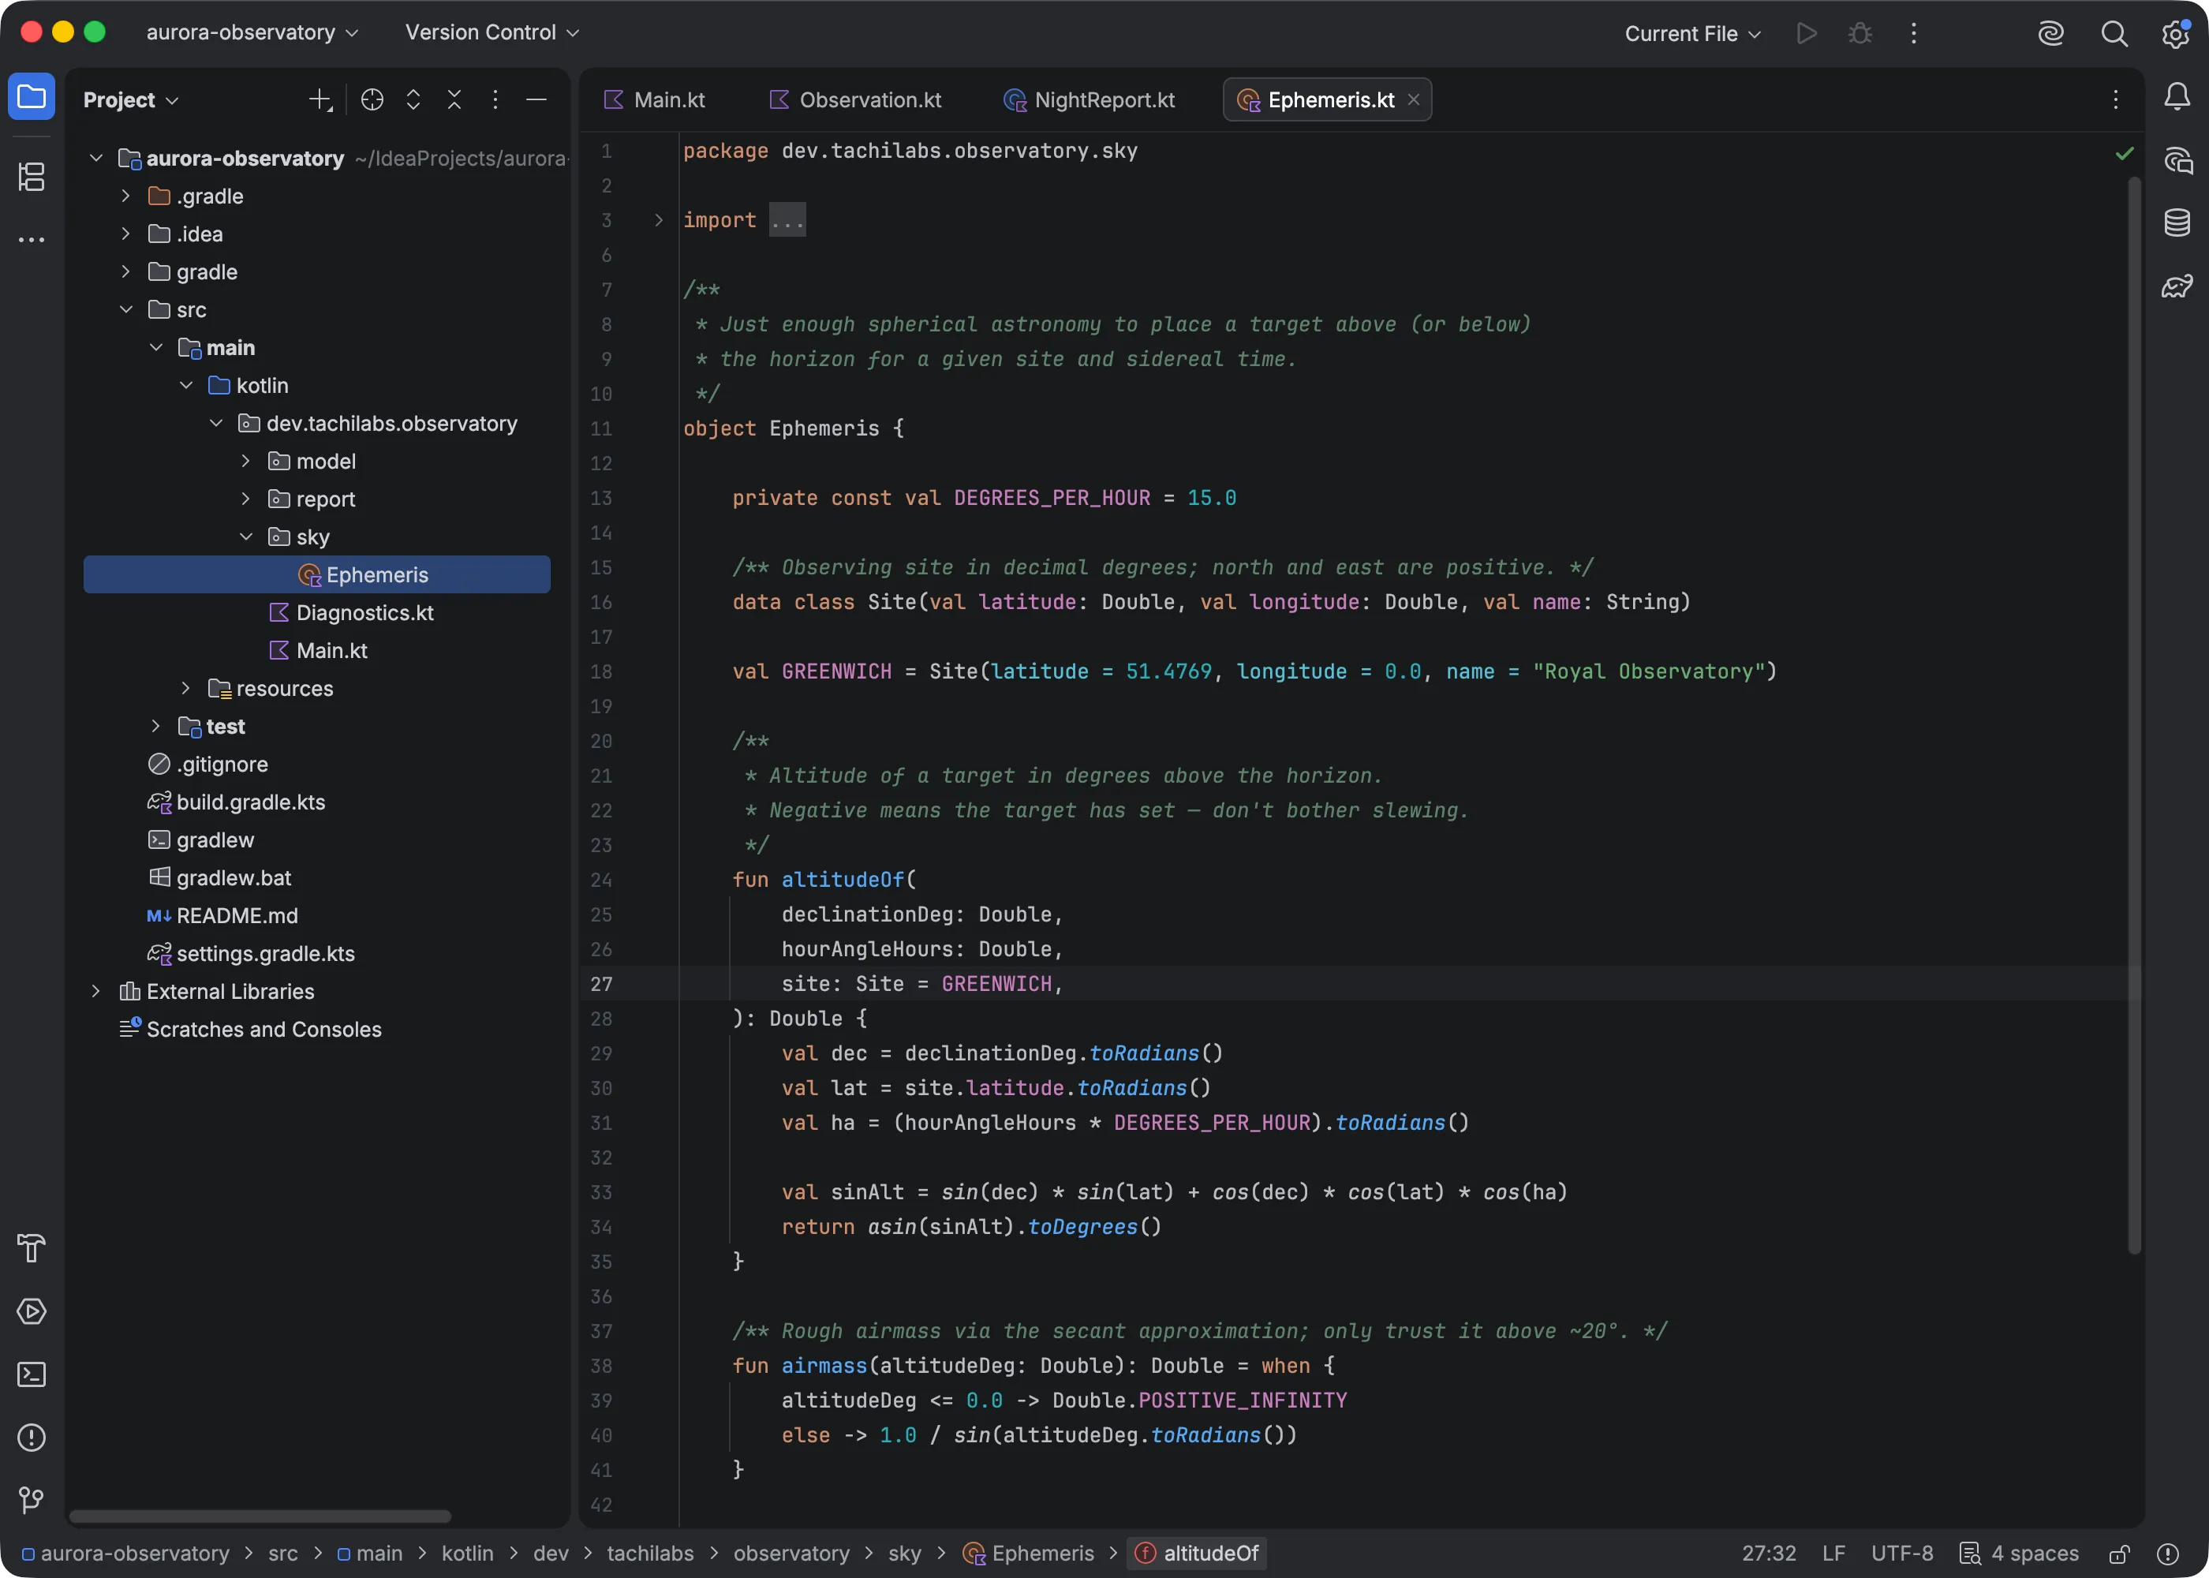Hide the Project tool window
Image resolution: width=2209 pixels, height=1578 pixels.
(x=536, y=99)
